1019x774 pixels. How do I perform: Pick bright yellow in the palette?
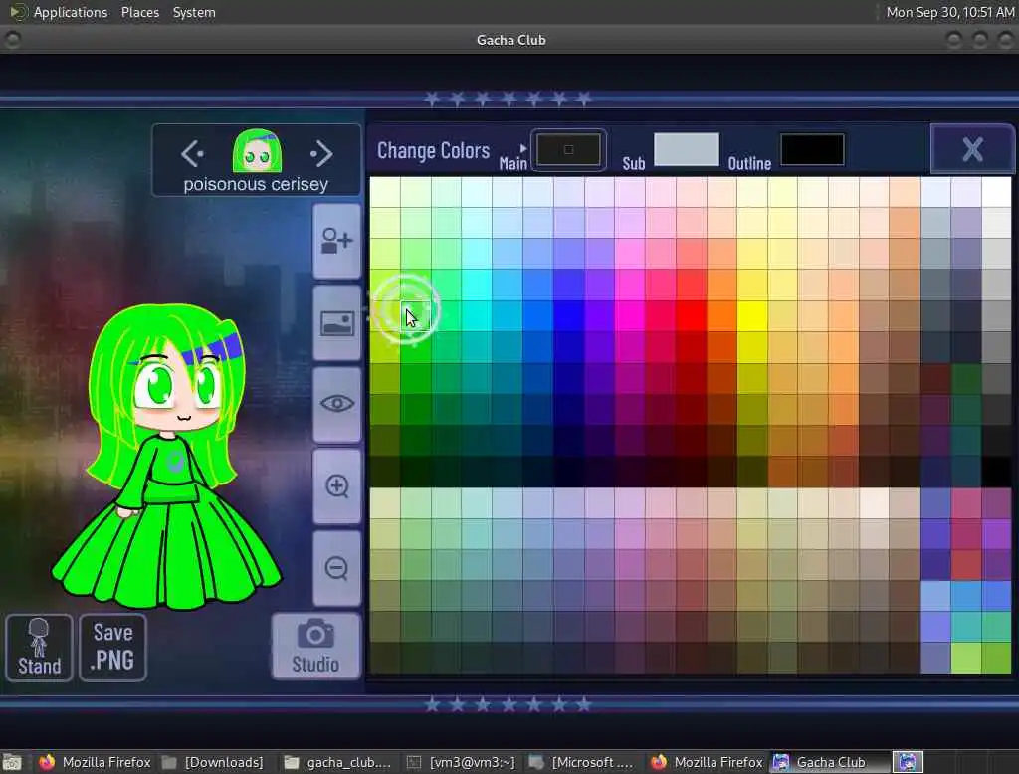coord(752,315)
